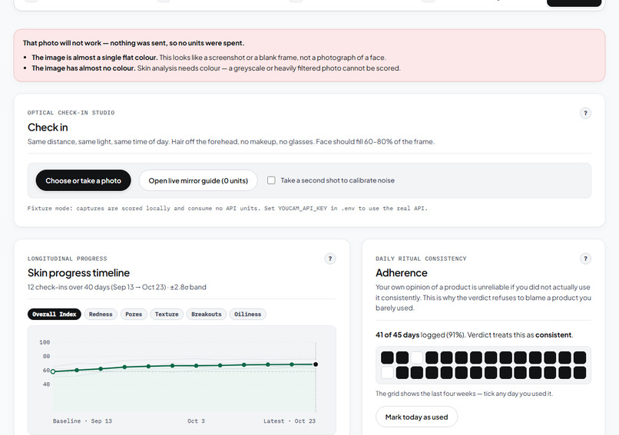Open help icon for Skin progress timeline
Image resolution: width=619 pixels, height=435 pixels.
(330, 259)
